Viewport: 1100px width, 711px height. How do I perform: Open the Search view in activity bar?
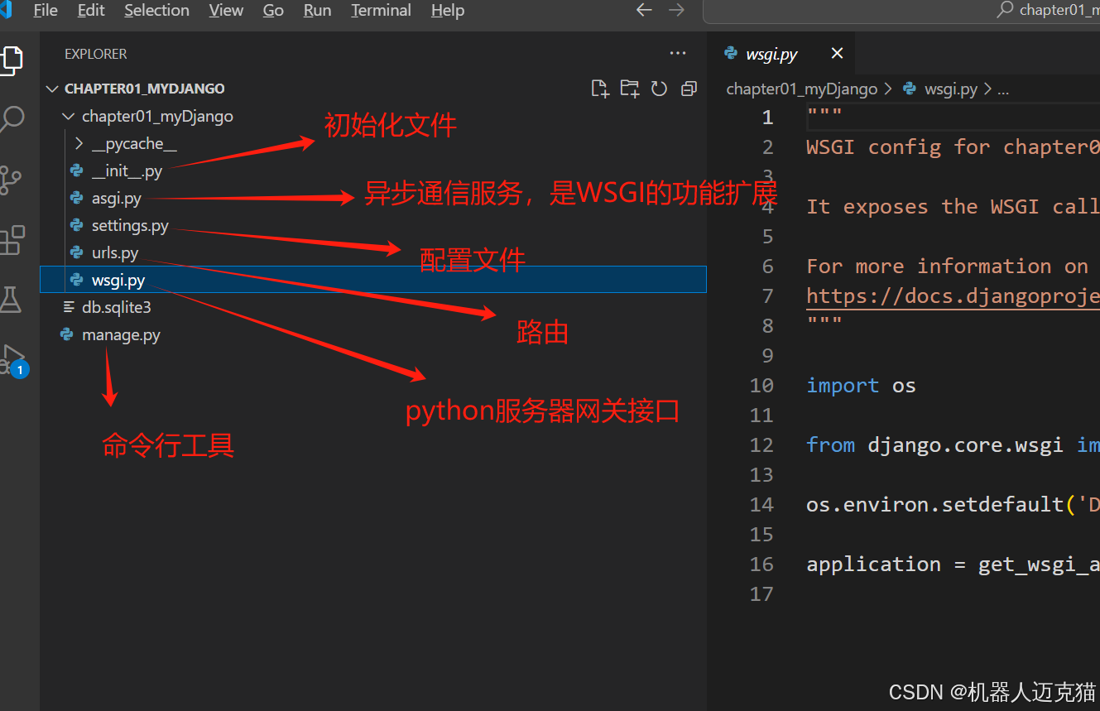pyautogui.click(x=11, y=120)
